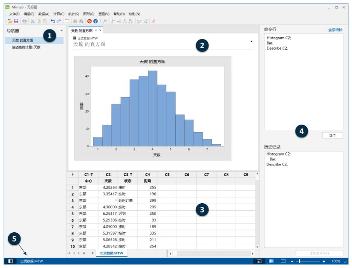Click the worksheet horizontal scrollbar right arrow
The height and width of the screenshot is (268, 352).
(x=253, y=254)
